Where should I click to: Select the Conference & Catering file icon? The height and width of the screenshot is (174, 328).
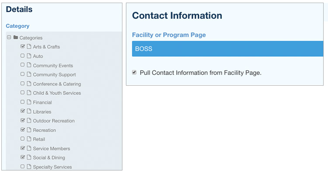click(29, 84)
